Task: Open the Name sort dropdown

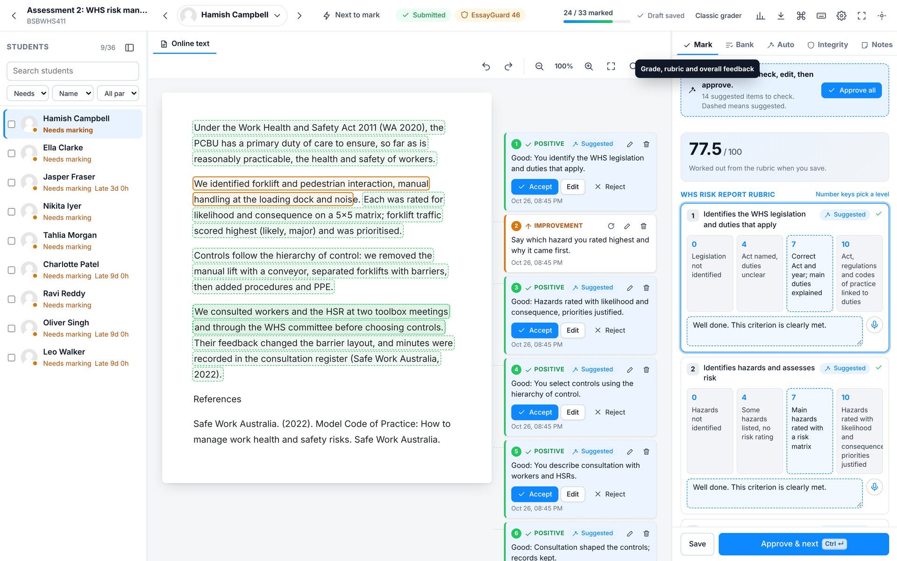Action: (73, 93)
